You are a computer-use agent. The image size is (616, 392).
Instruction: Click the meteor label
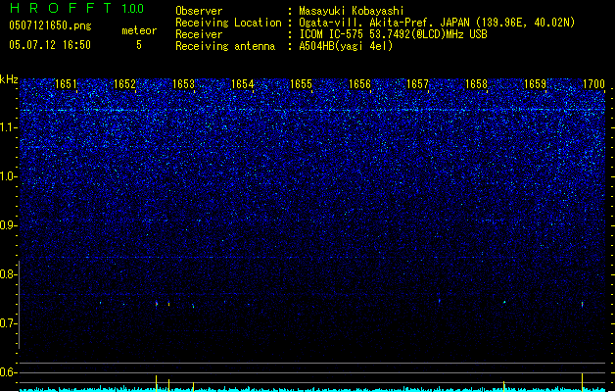pyautogui.click(x=139, y=30)
